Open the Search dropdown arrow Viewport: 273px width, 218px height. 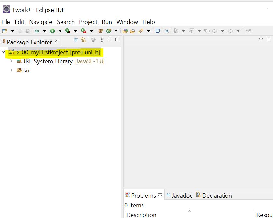148,31
